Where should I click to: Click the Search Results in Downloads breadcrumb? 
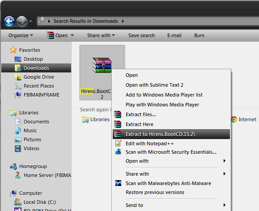pyautogui.click(x=86, y=21)
